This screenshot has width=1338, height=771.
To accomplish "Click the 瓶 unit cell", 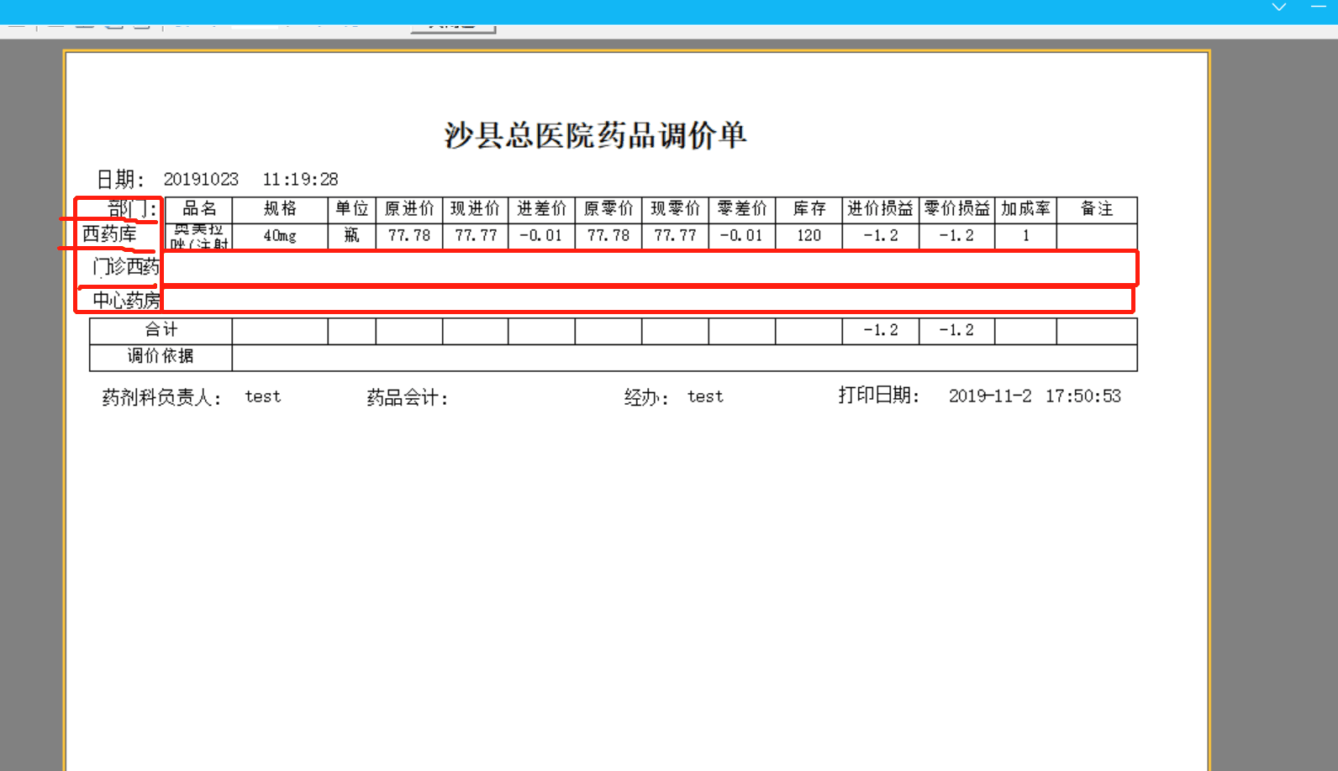I will (x=352, y=236).
